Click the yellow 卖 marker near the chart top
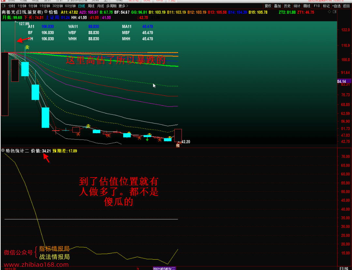The image size is (352, 270). [x=27, y=47]
